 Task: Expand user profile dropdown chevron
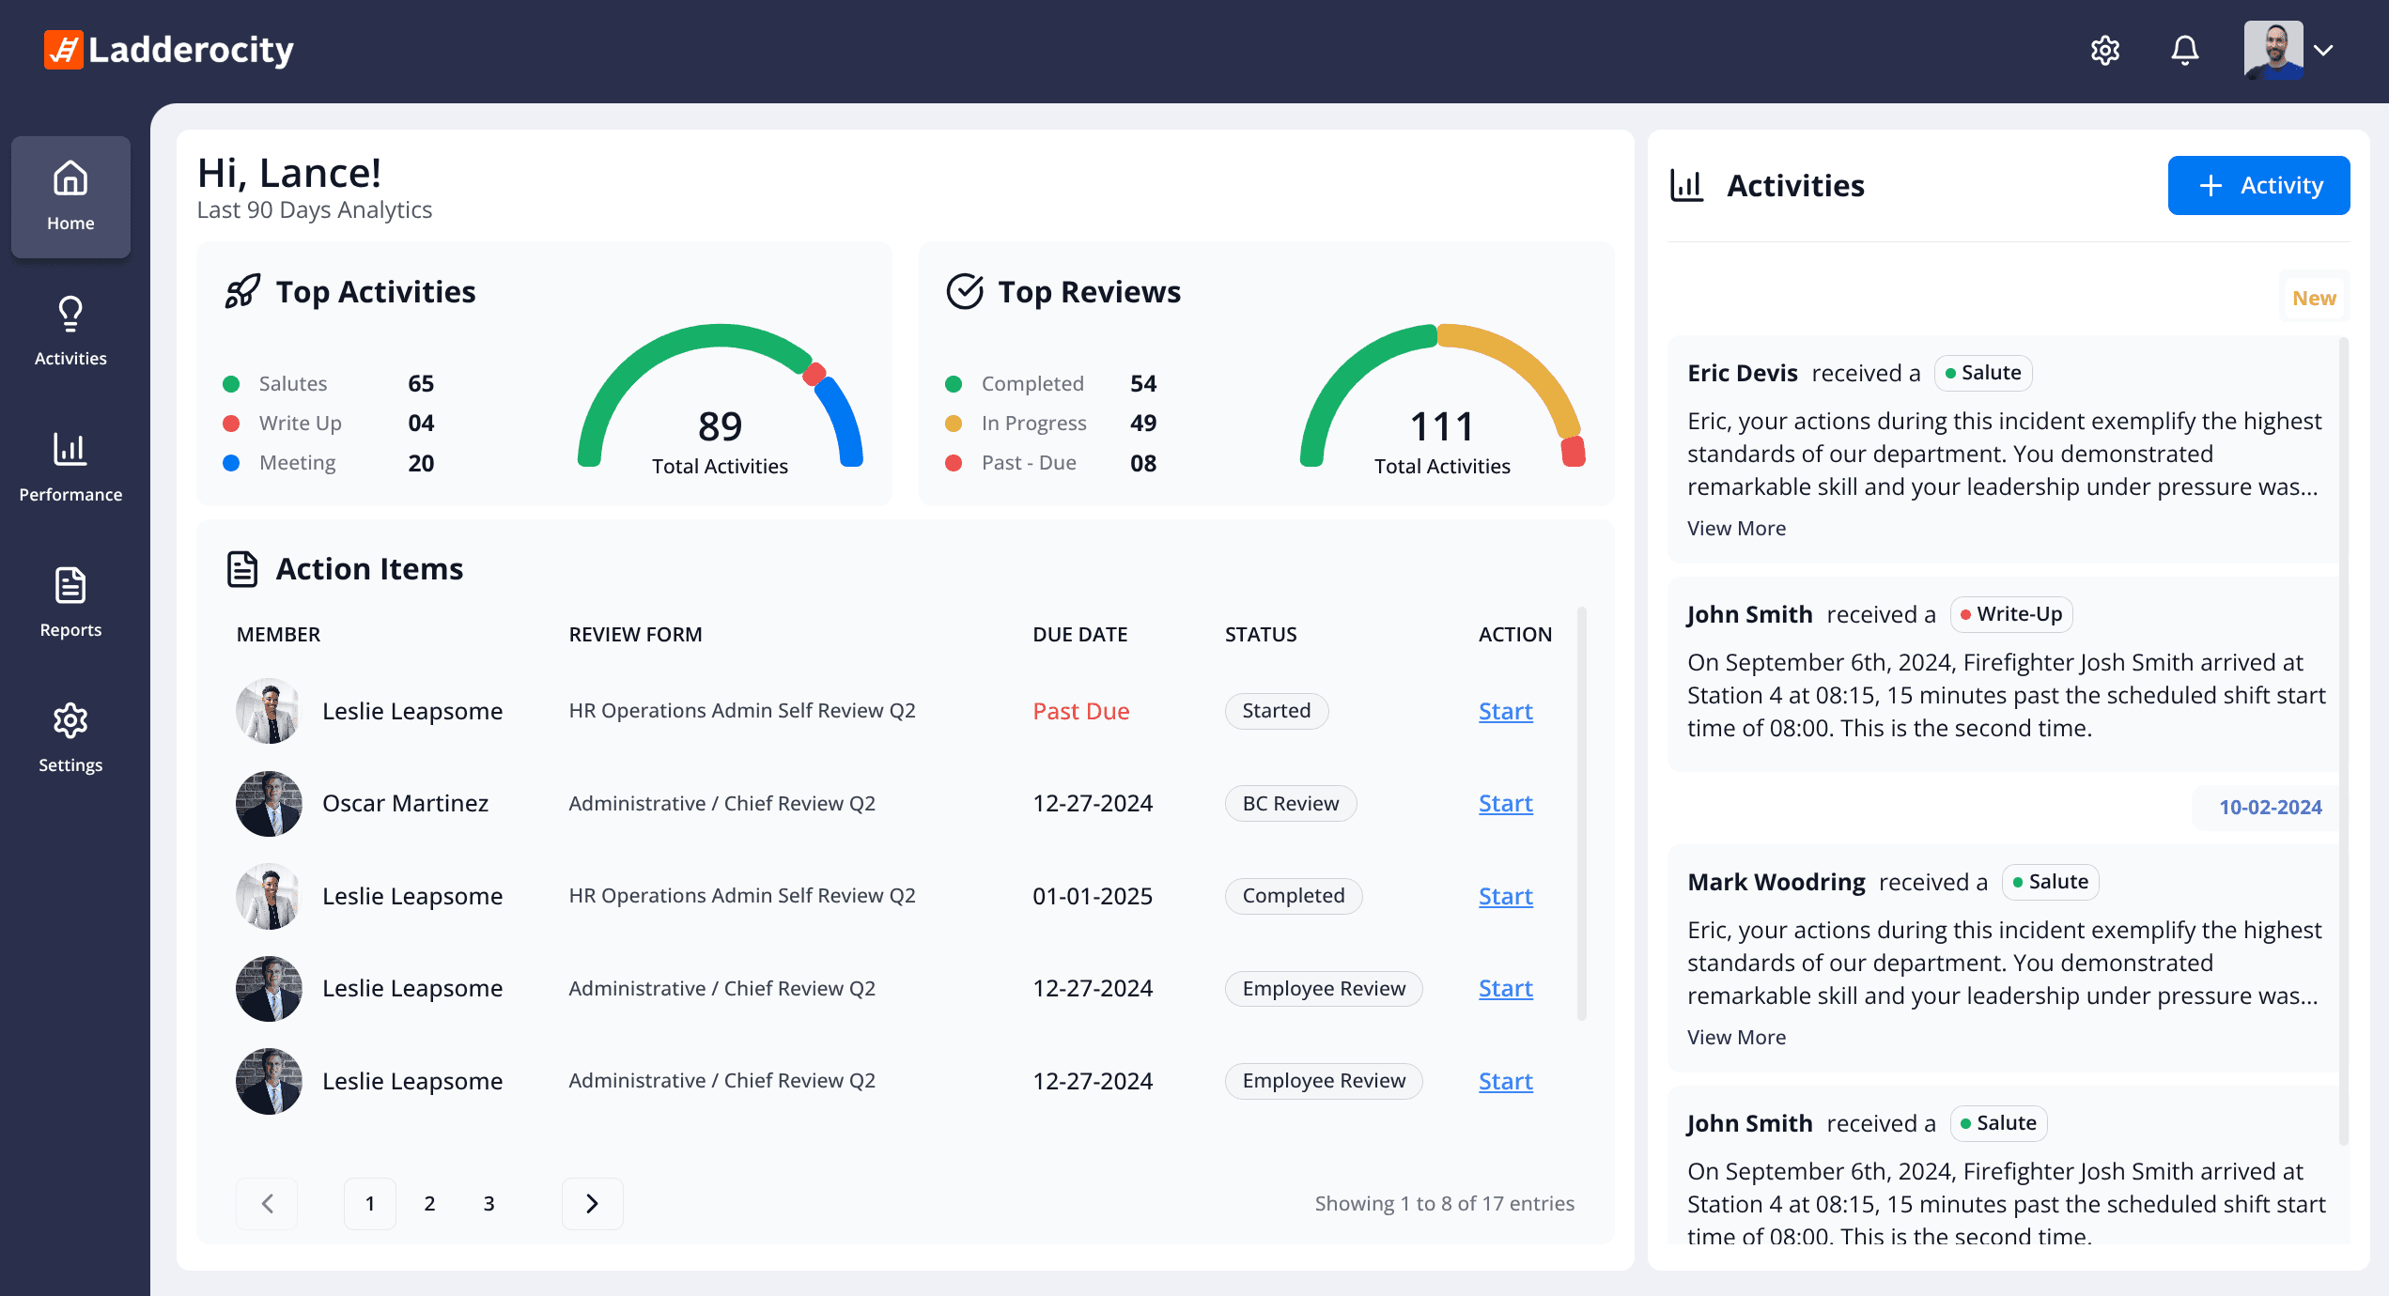[x=2323, y=50]
